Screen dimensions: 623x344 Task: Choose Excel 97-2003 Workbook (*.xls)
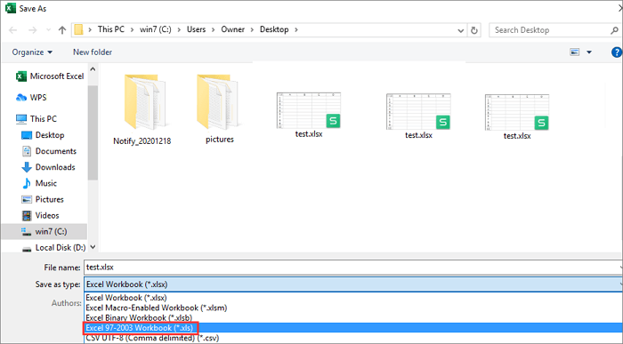[352, 328]
